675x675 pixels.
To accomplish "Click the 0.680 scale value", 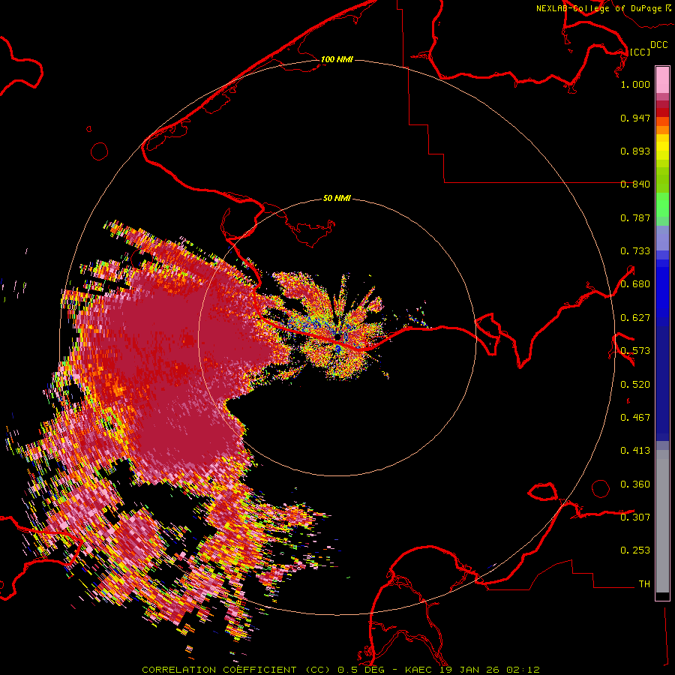I will pyautogui.click(x=635, y=284).
